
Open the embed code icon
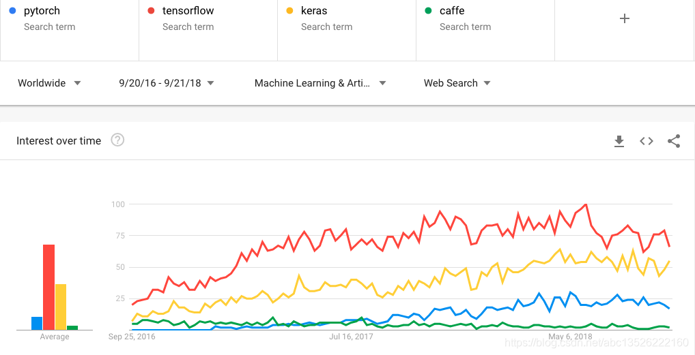[x=647, y=141]
